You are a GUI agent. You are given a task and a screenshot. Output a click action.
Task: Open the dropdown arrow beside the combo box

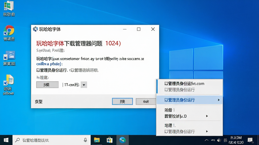pos(84,85)
